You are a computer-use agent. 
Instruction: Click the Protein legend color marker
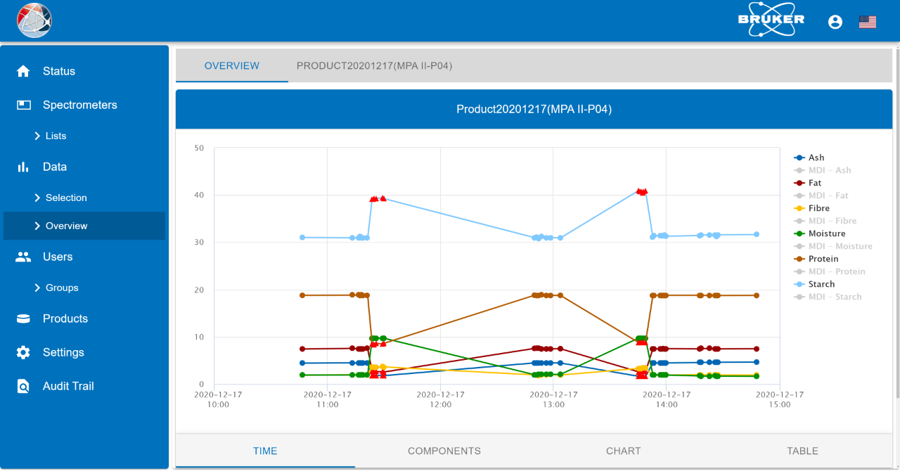pos(799,259)
